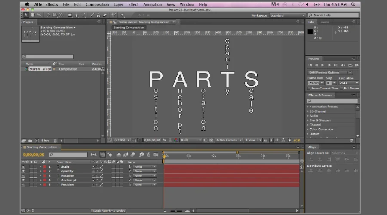Click the Toggle Transparency Grid icon
Screen dimensions: 387x215
coord(212,140)
